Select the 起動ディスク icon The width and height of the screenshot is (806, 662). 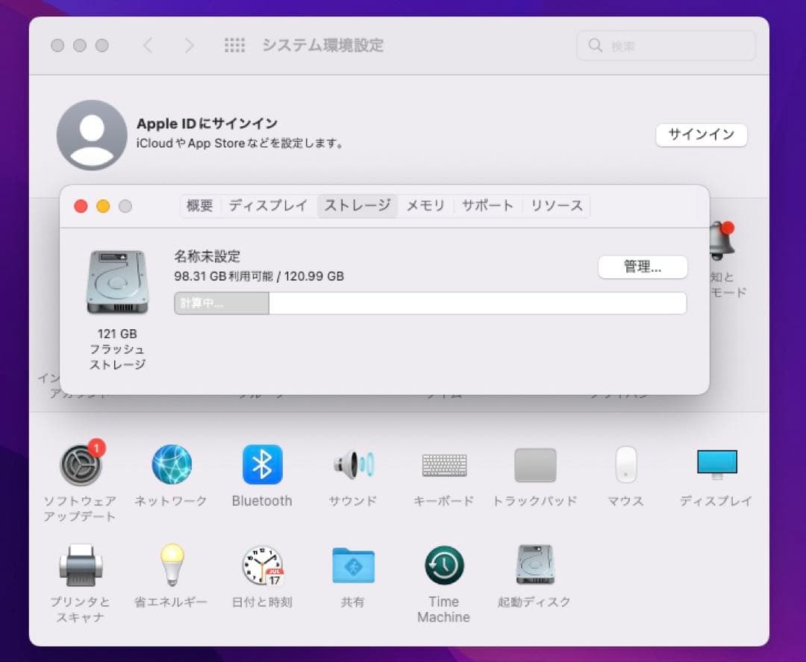pos(534,565)
